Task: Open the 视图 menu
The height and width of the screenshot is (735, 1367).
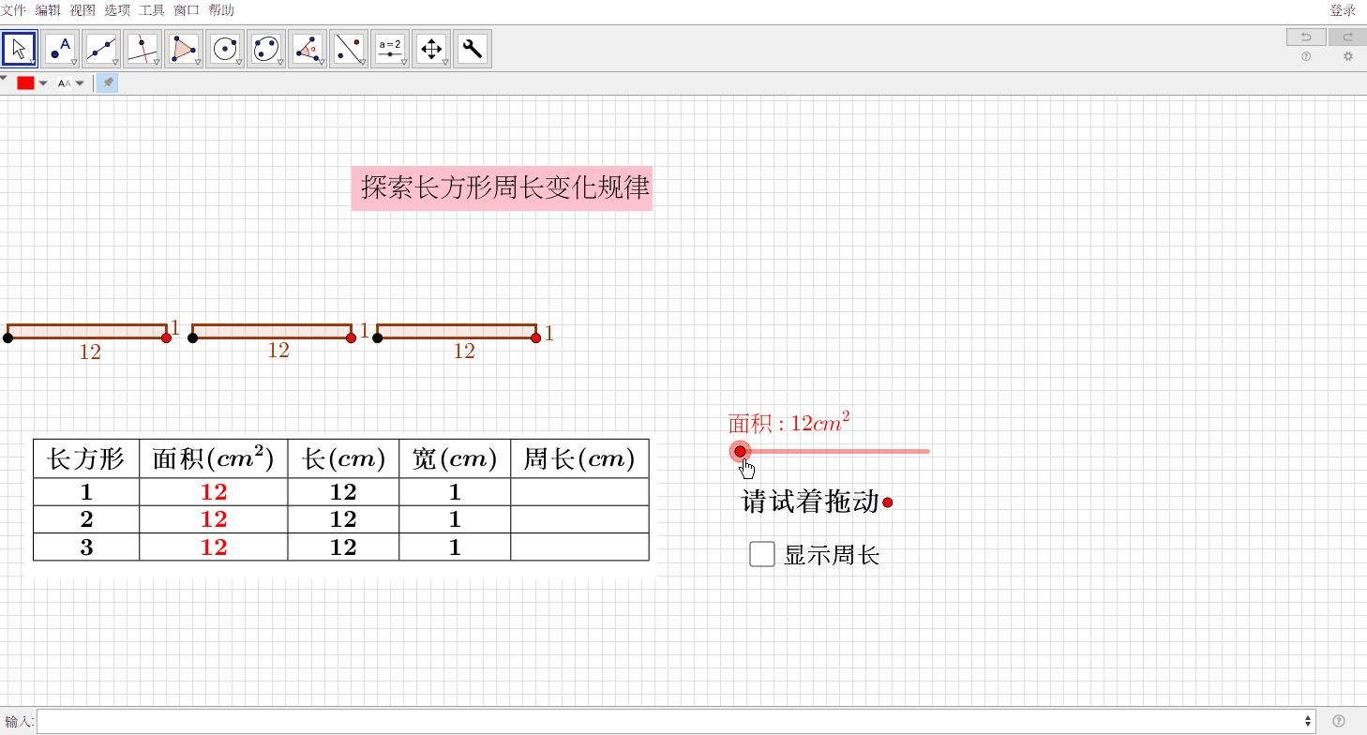Action: (82, 10)
